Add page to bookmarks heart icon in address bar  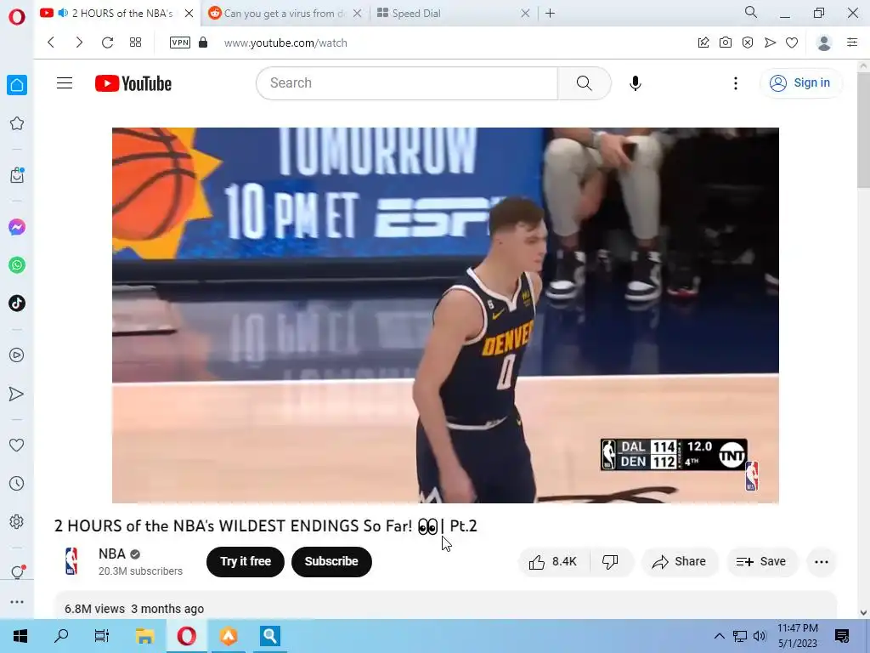click(792, 43)
